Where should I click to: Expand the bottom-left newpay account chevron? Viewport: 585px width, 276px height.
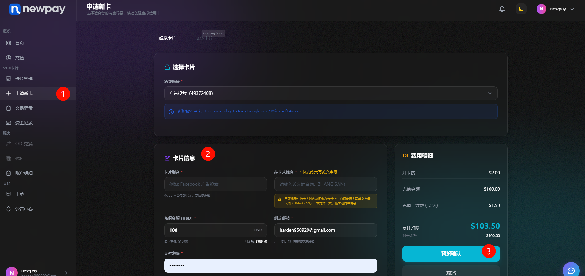coord(66,273)
